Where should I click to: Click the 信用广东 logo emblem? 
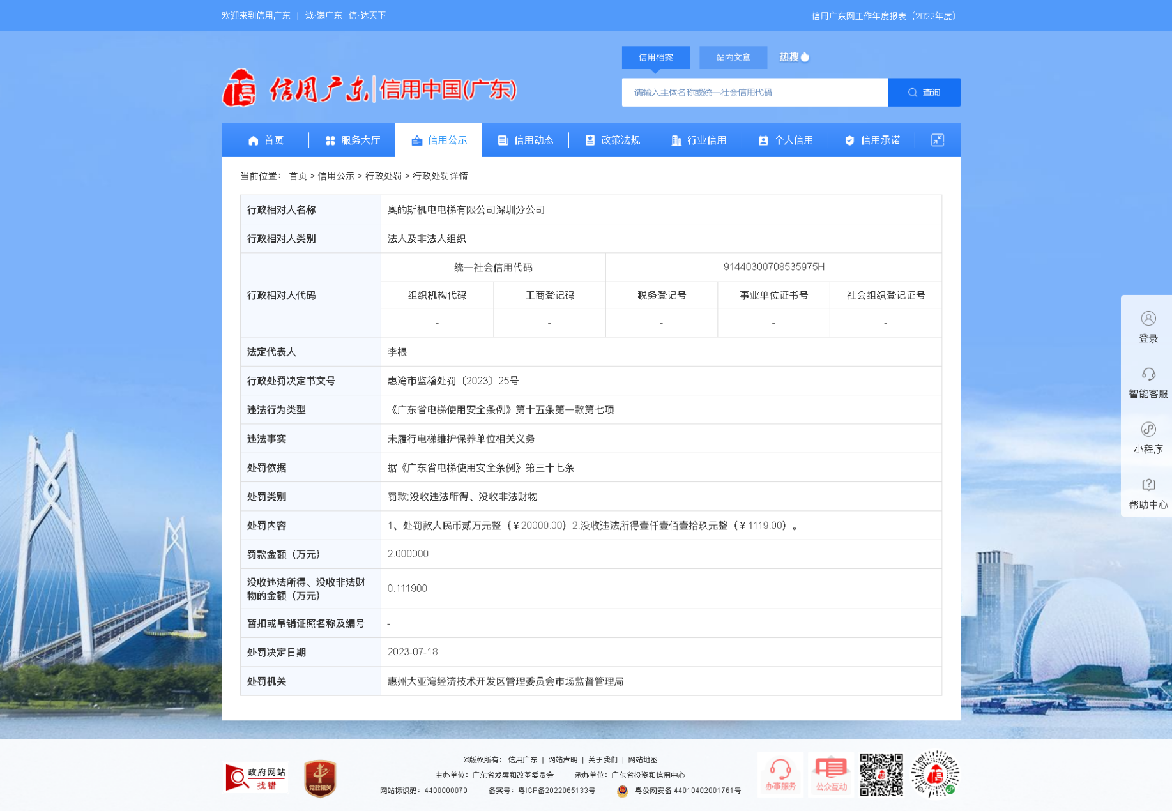coord(240,87)
